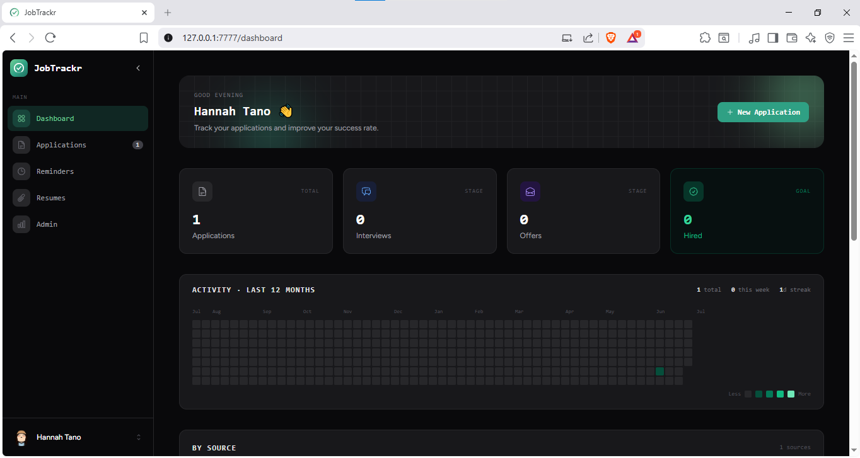Image resolution: width=860 pixels, height=458 pixels.
Task: Open Brave Rewards triangle icon
Action: coord(632,38)
